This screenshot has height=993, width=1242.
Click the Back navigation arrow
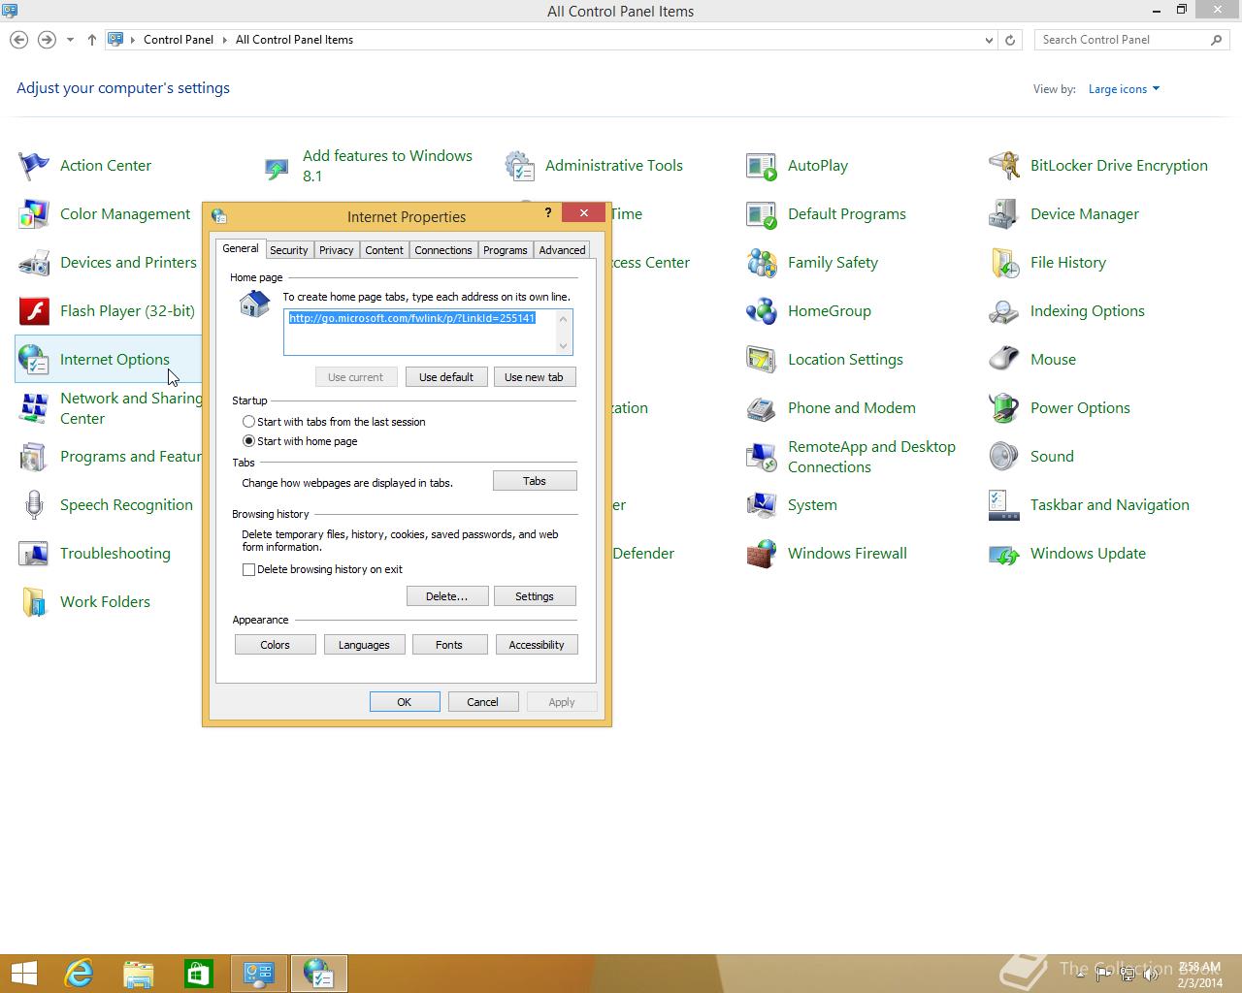click(x=18, y=40)
